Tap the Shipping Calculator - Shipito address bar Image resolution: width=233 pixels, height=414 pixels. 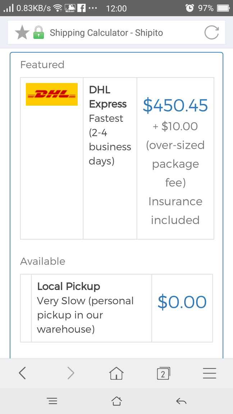click(x=116, y=32)
